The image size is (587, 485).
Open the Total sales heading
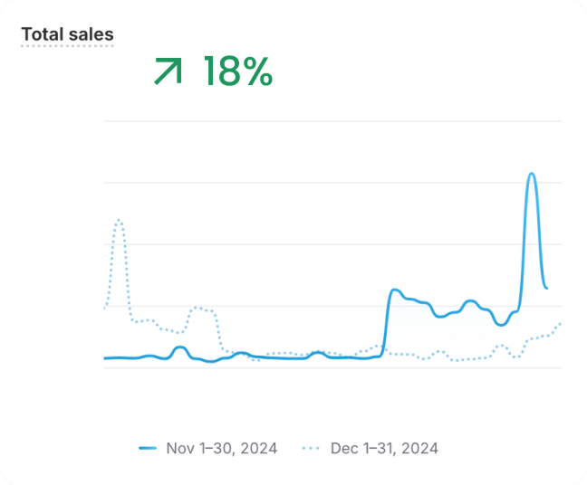pyautogui.click(x=67, y=34)
